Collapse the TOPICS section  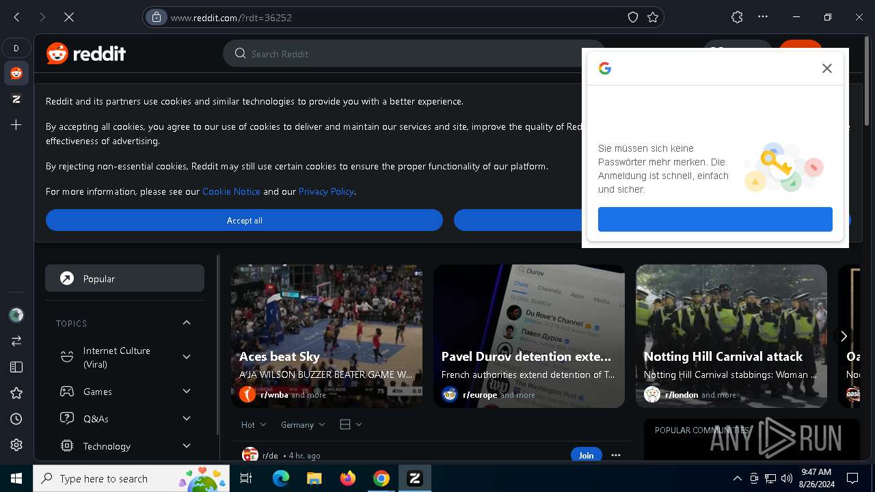(187, 323)
